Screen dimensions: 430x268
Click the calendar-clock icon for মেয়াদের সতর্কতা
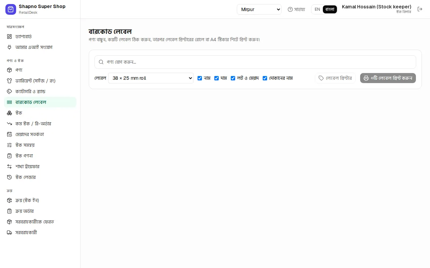[x=9, y=134]
